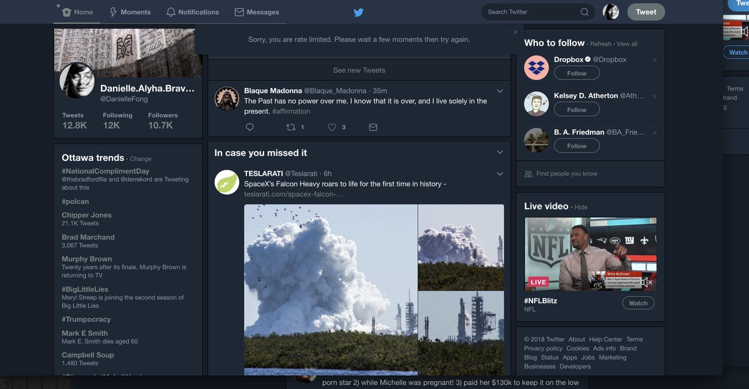Open Kelsey D. Atherton's avatar
This screenshot has height=389, width=749.
[536, 104]
